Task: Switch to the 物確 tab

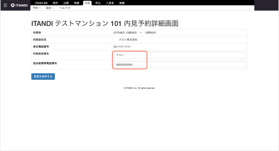Action: (77, 3)
